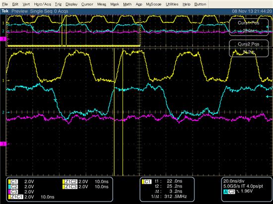Click the A C2 trigger source badge
The image size is (273, 204).
point(229,192)
